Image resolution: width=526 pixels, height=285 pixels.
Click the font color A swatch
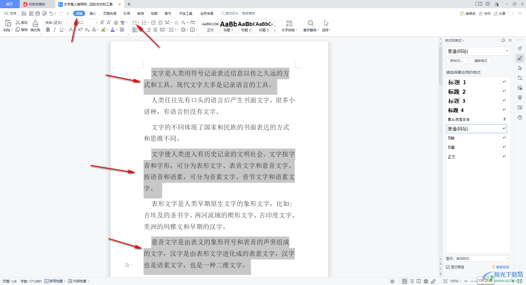click(113, 30)
